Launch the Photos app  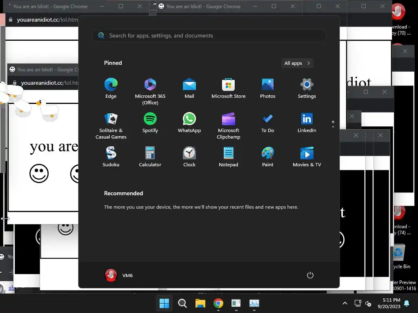(268, 88)
